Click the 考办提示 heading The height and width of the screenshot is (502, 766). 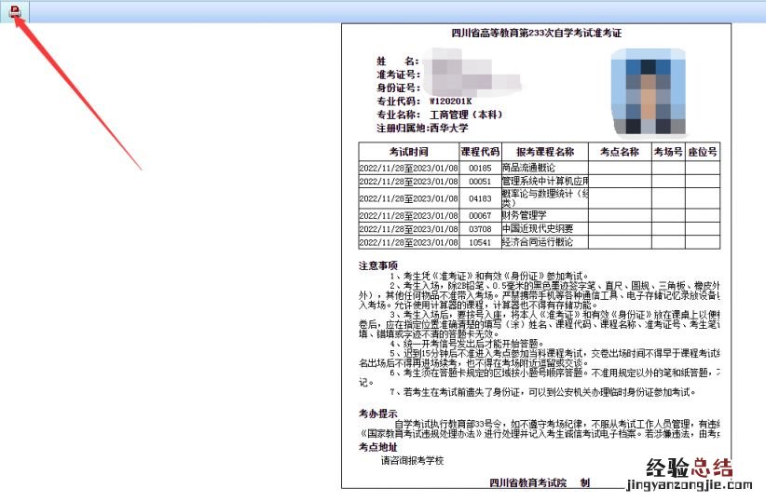point(378,414)
